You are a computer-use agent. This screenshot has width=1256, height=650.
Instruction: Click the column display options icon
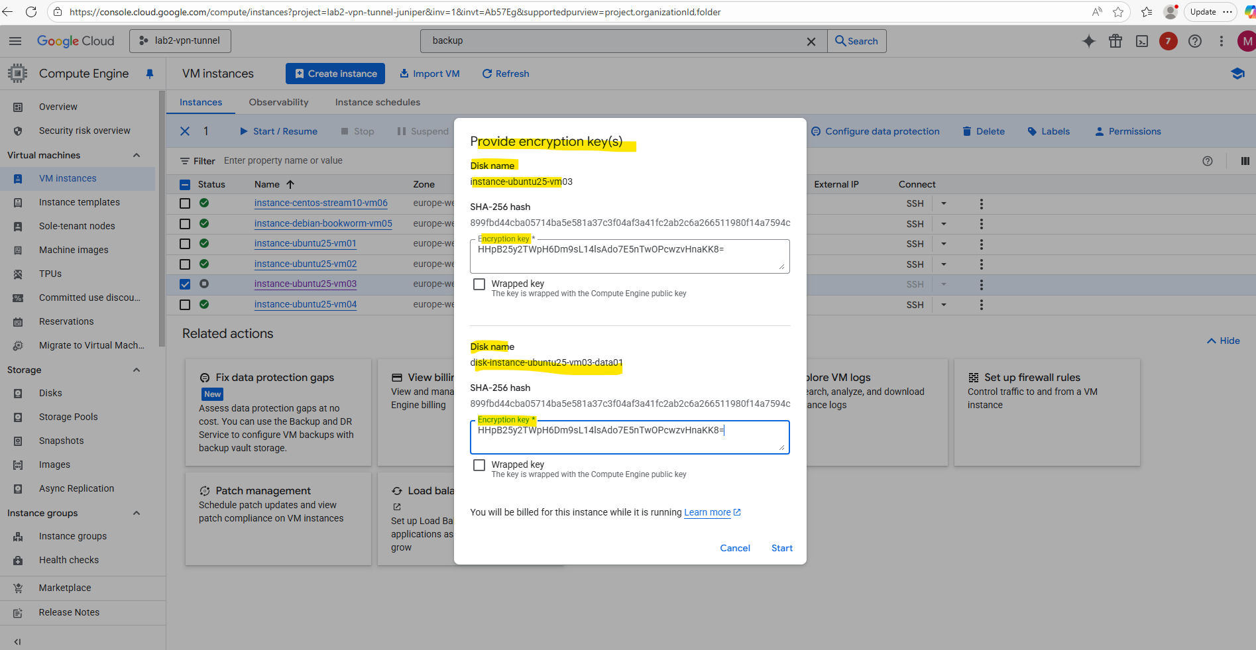click(1245, 161)
